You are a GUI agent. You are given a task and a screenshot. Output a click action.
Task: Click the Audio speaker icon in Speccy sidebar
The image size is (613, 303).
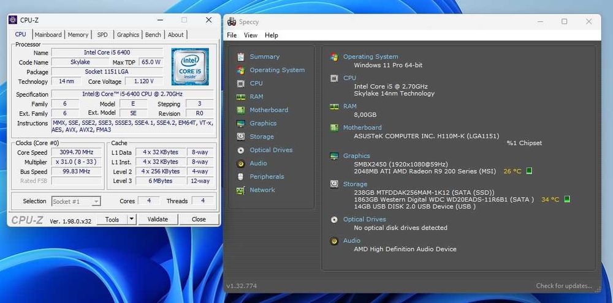pos(241,163)
